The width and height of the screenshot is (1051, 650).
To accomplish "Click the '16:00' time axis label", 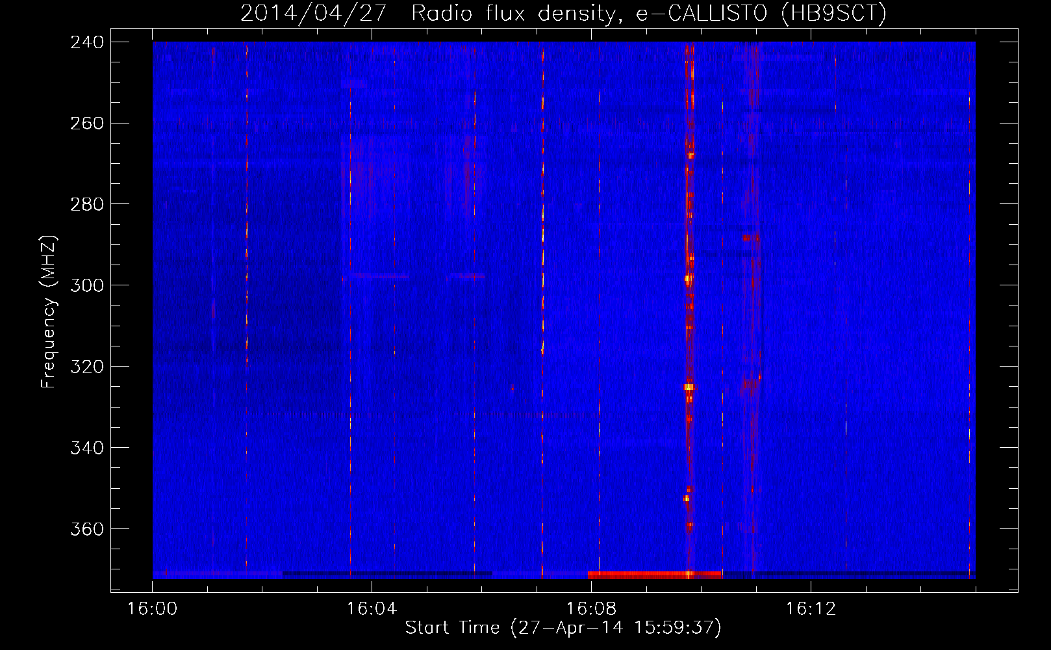I will pos(152,609).
